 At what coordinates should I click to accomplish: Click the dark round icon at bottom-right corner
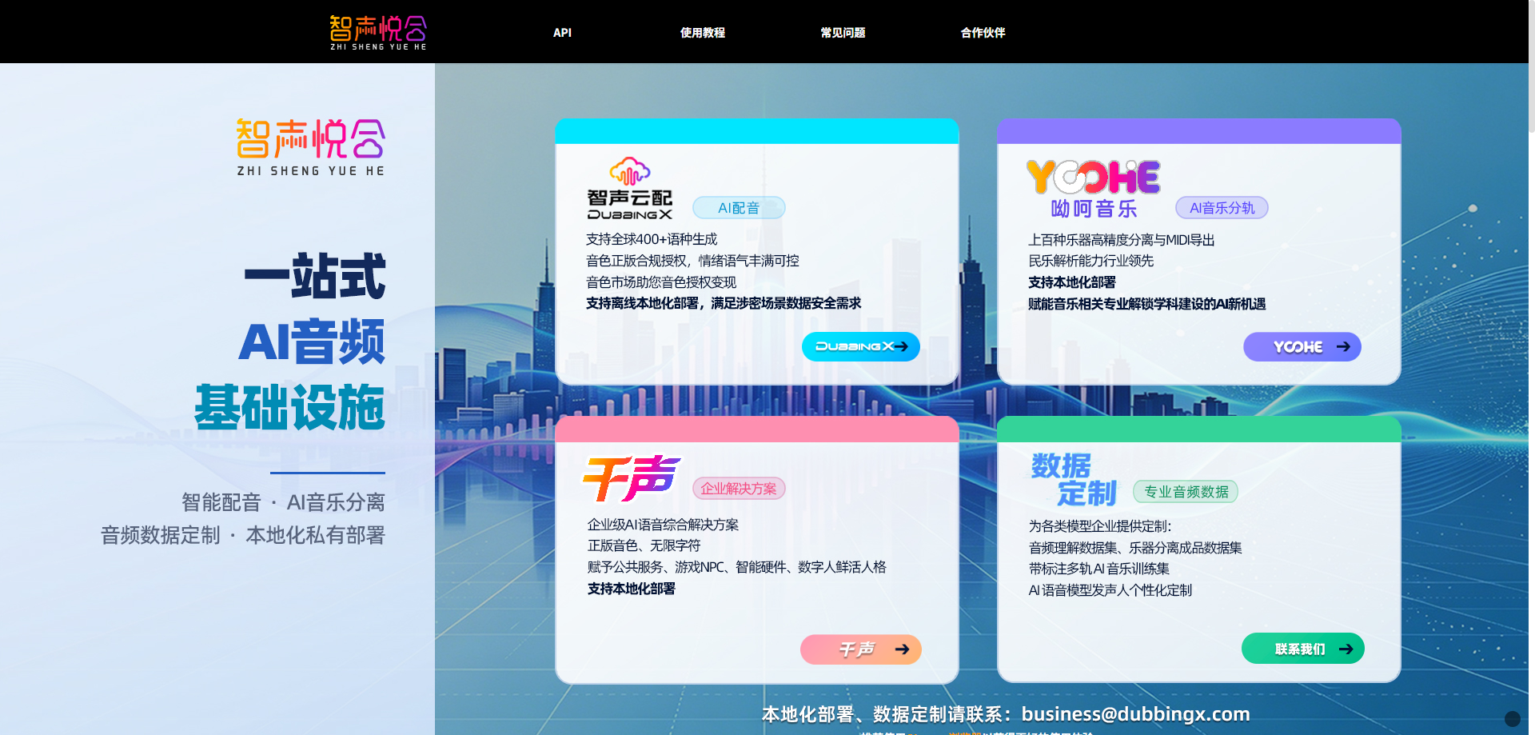pyautogui.click(x=1512, y=718)
